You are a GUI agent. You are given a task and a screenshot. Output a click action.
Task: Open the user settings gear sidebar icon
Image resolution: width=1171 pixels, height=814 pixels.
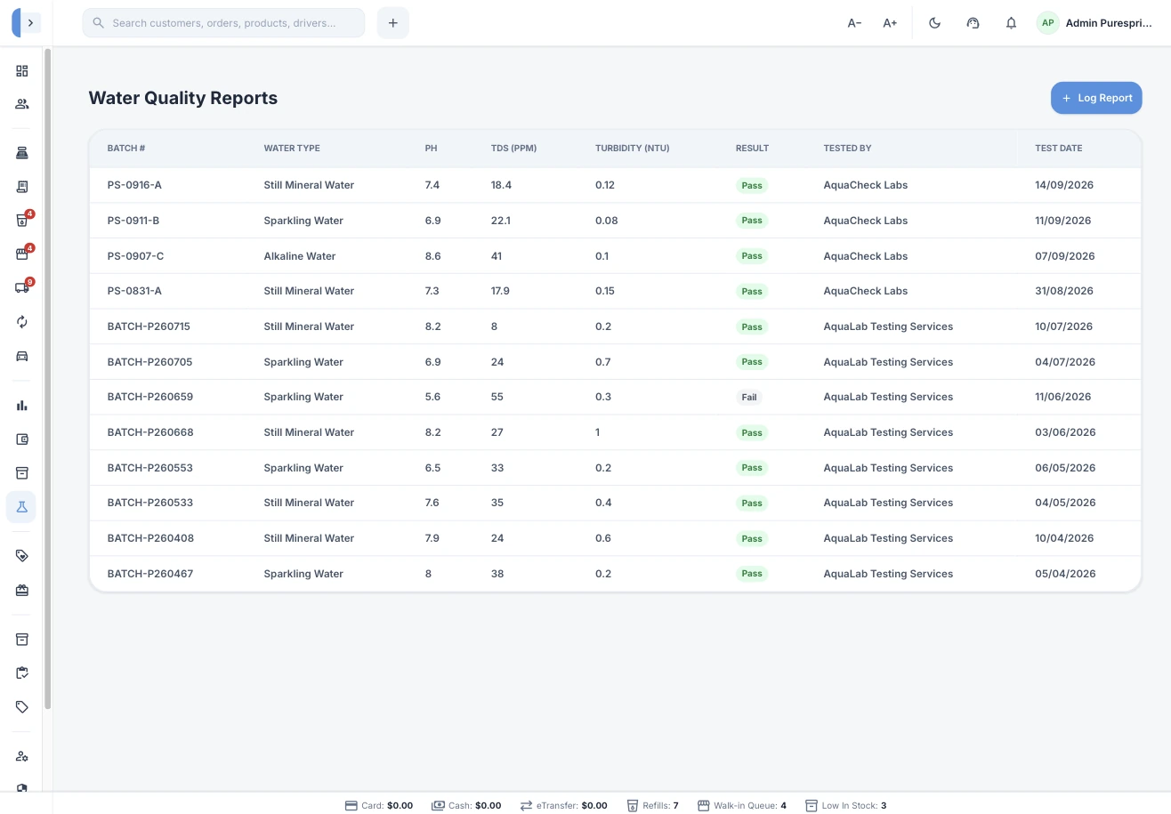21,756
